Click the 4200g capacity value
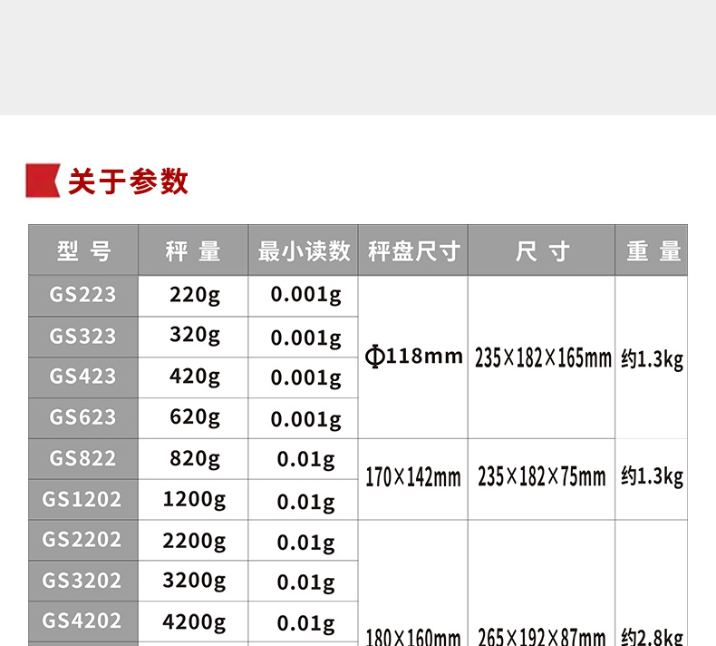Screen dimensions: 716x646 [x=194, y=622]
